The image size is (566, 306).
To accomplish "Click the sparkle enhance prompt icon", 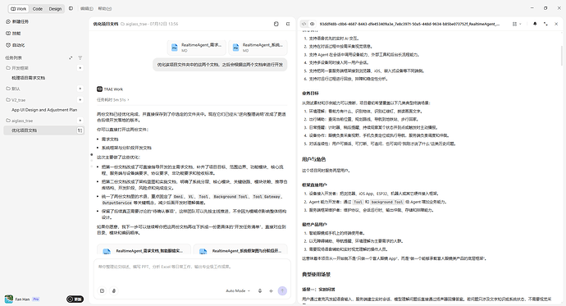I will (x=271, y=291).
